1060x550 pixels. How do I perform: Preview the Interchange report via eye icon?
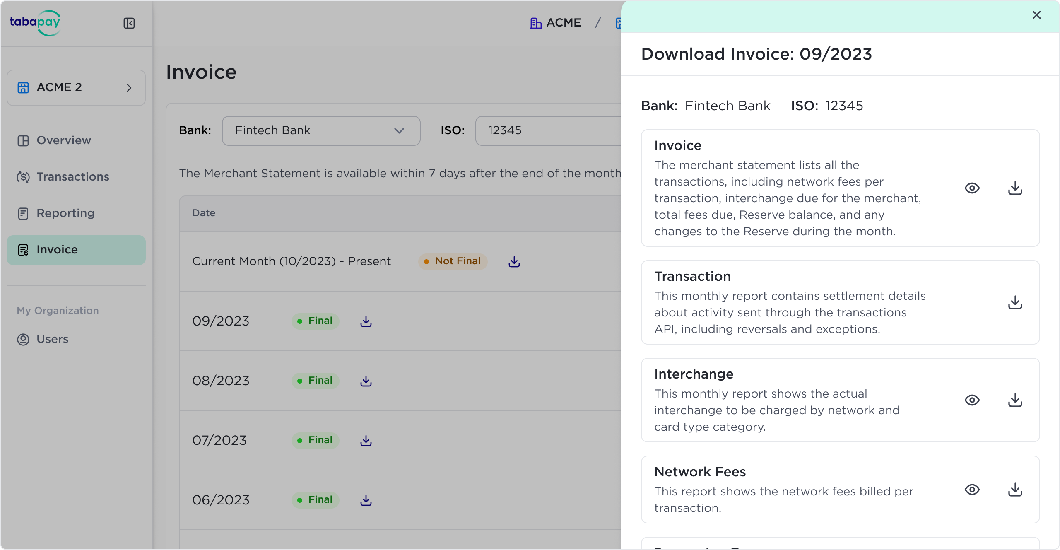point(972,400)
